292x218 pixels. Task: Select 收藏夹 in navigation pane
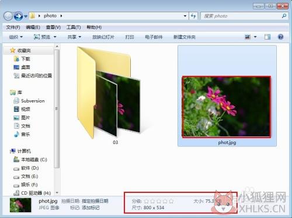point(24,51)
